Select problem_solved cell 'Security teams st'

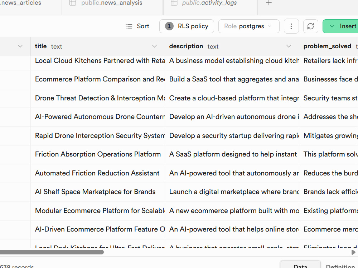[x=329, y=98]
